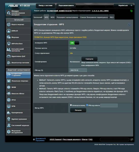The height and width of the screenshot is (152, 139).
Task: Switch to the Загальний tab
Action: 38,17
